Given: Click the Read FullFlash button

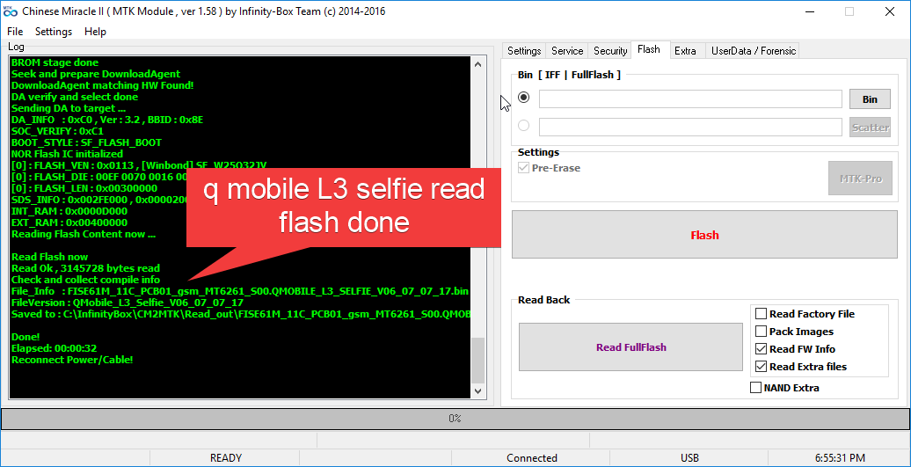Looking at the screenshot, I should pos(631,347).
